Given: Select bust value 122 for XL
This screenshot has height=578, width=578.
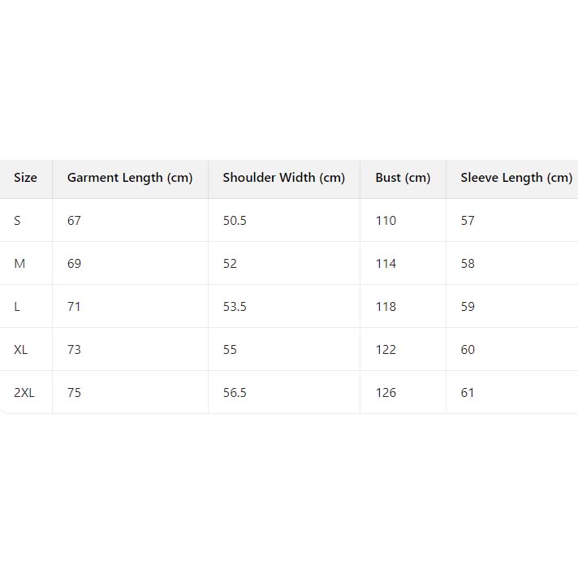Looking at the screenshot, I should [x=386, y=350].
